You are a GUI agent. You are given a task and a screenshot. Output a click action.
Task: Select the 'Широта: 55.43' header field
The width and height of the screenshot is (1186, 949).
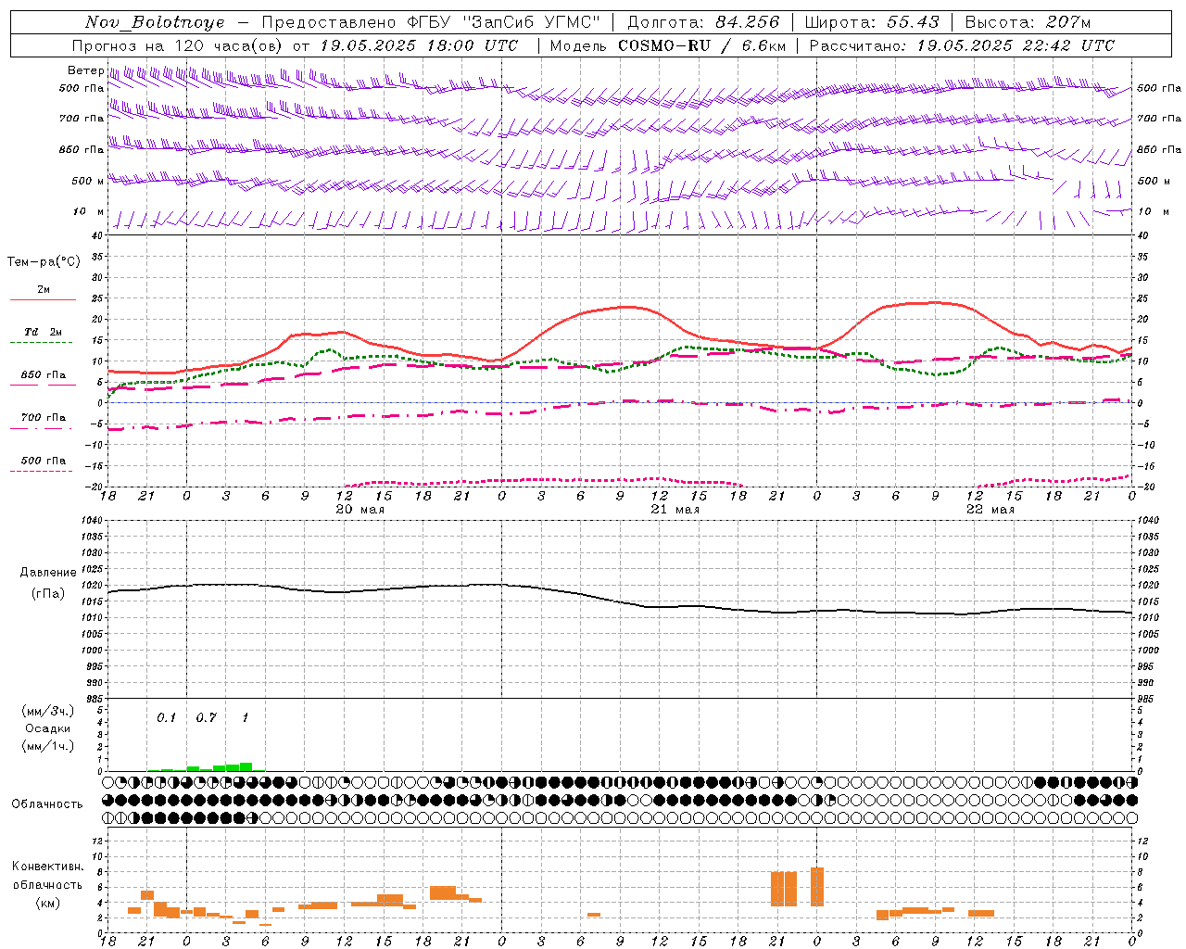872,22
